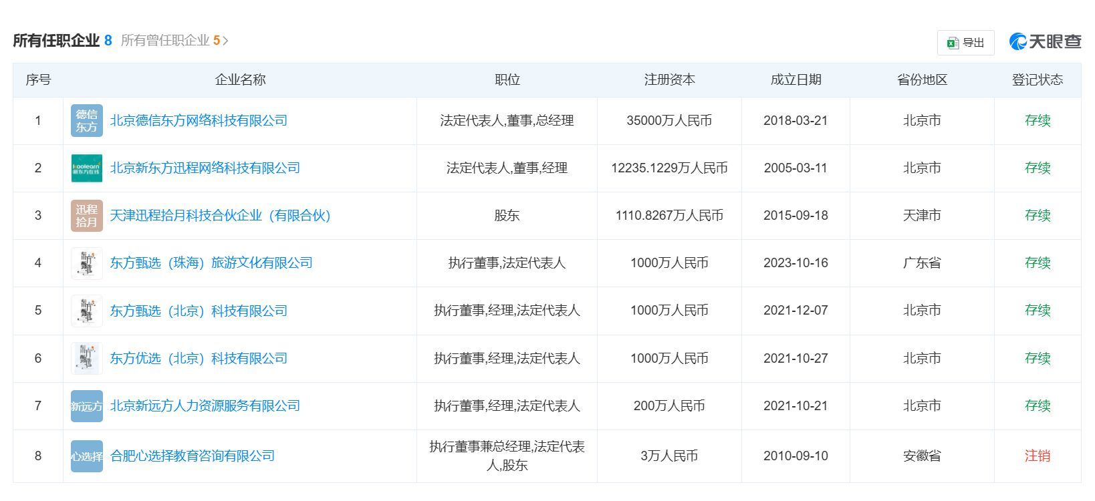Click the 心选择 company logo icon
The width and height of the screenshot is (1095, 501).
coord(86,456)
